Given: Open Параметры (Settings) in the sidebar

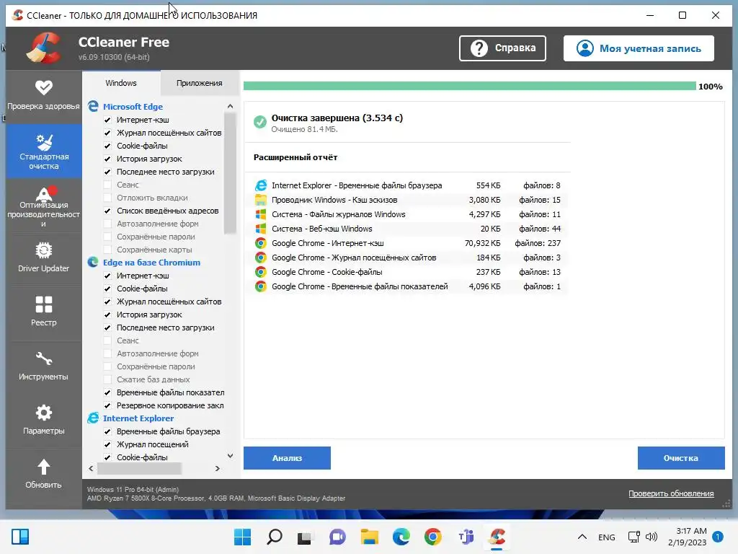Looking at the screenshot, I should point(43,421).
